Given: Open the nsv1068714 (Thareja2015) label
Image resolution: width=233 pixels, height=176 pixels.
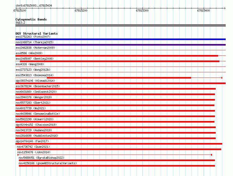Looking at the screenshot, I should 35,42.
